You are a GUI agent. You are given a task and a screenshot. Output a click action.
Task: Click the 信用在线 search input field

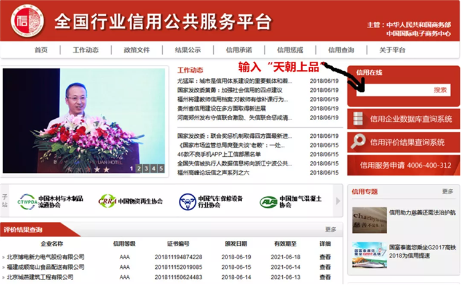pos(391,89)
